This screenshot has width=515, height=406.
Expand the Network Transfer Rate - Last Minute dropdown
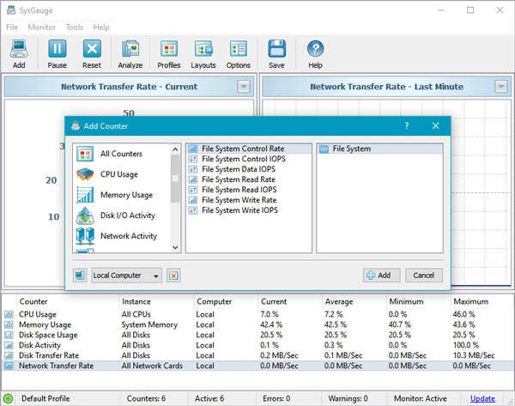pos(500,87)
